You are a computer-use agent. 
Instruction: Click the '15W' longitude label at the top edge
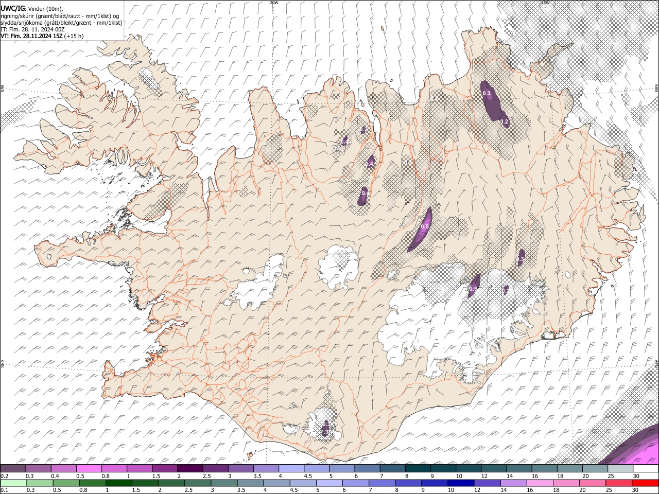pos(545,3)
